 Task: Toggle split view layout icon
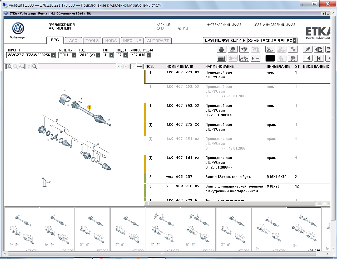pyautogui.click(x=133, y=66)
